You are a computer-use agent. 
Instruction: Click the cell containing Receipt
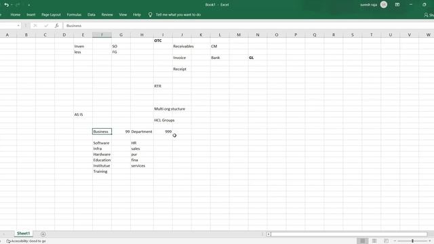pos(182,69)
